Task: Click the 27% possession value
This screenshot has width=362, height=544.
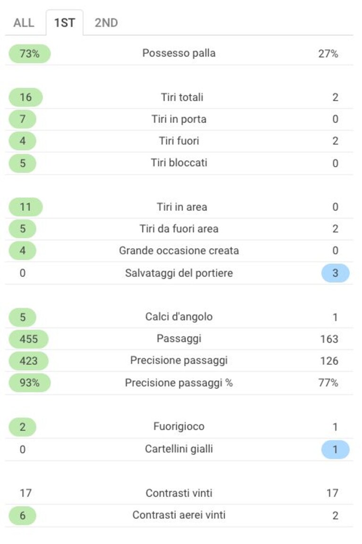Action: tap(328, 54)
